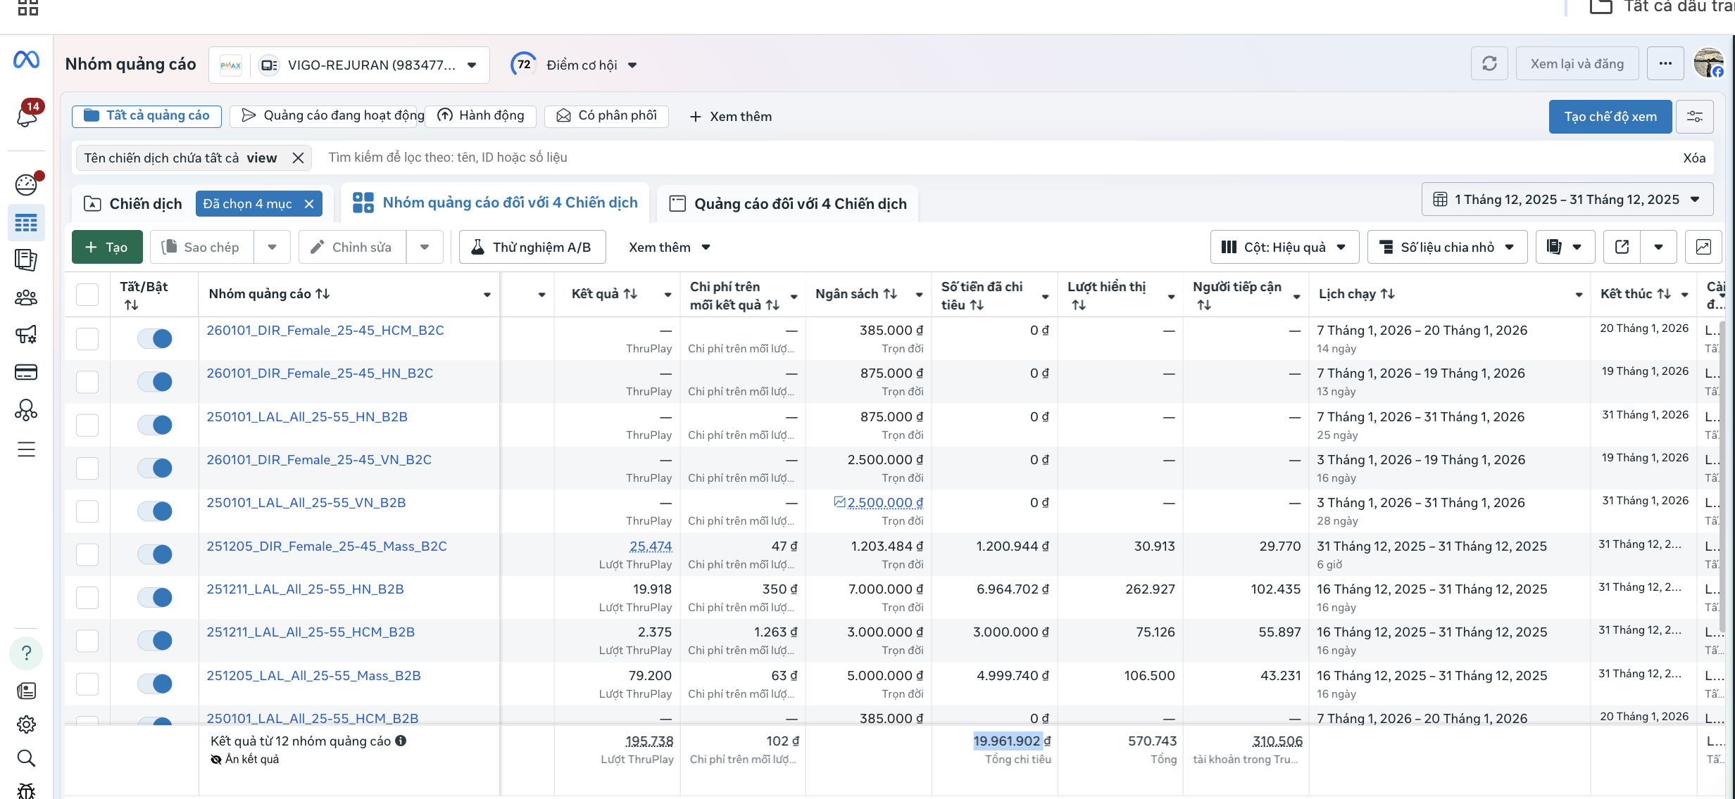Open the help question mark icon
Screen dimensions: 1735x799
click(x=26, y=653)
